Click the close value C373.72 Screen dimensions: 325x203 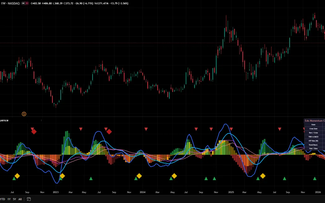point(68,3)
